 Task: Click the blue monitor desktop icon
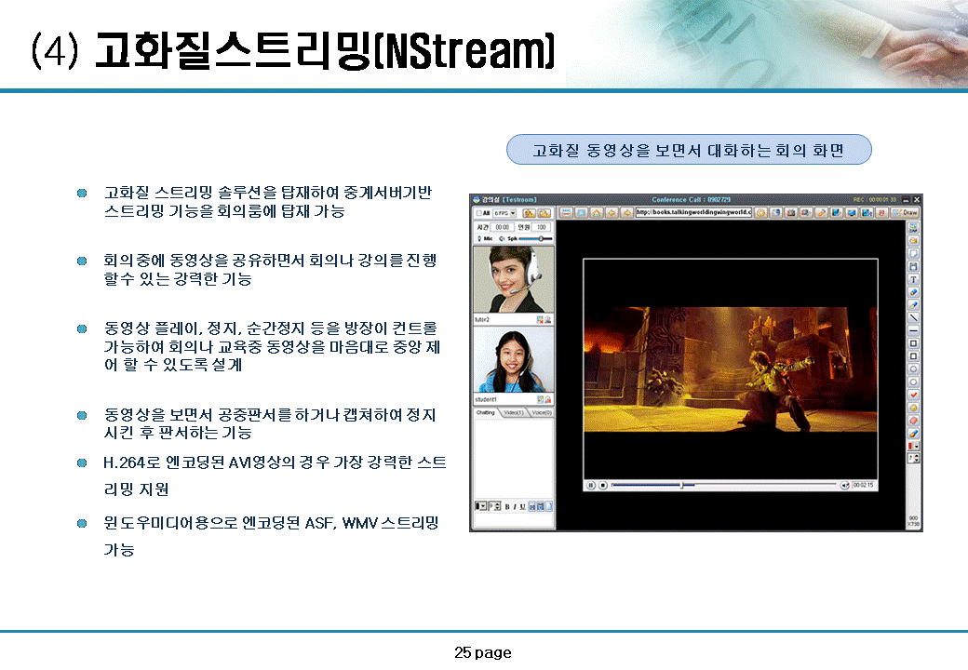click(x=852, y=213)
